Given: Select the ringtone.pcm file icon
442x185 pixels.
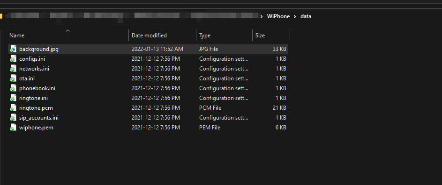Looking at the screenshot, I should [x=13, y=108].
